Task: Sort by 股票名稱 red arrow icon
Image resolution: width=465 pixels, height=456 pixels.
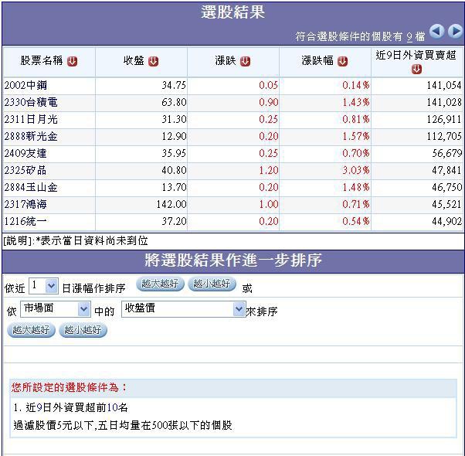Action: 72,61
